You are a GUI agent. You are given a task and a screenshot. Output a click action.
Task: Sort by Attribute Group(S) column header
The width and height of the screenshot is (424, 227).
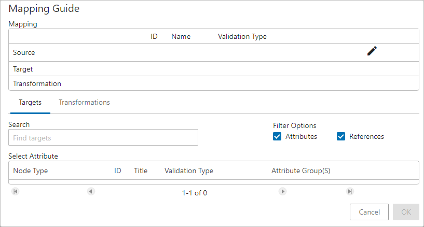click(x=301, y=171)
